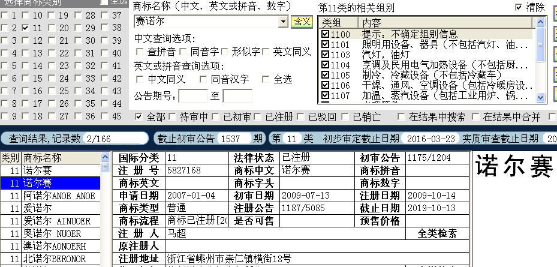The width and height of the screenshot is (557, 267).
Task: Check trademark class 1 checkbox
Action: click(4, 15)
